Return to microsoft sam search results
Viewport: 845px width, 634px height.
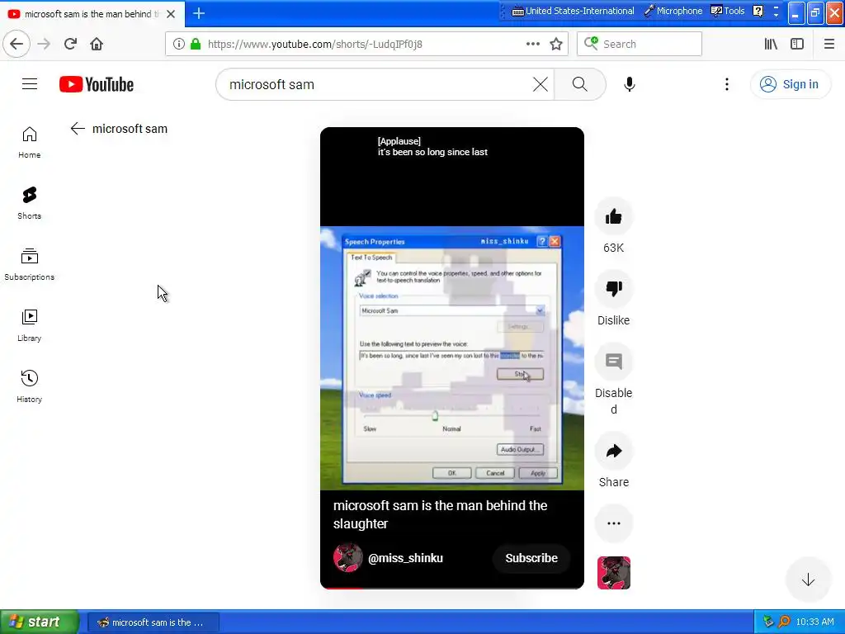coord(78,128)
